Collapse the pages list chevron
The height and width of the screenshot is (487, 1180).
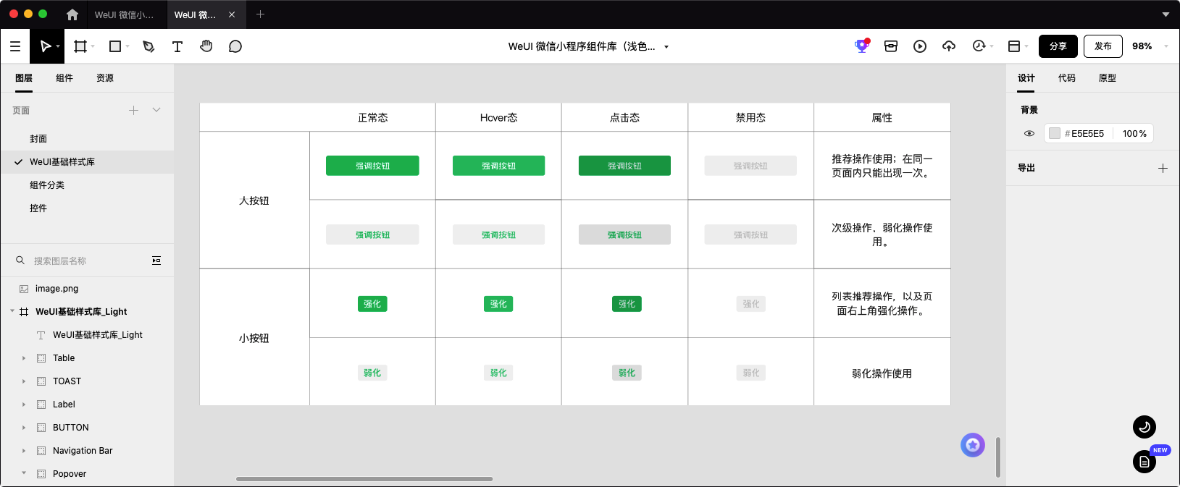pos(156,110)
